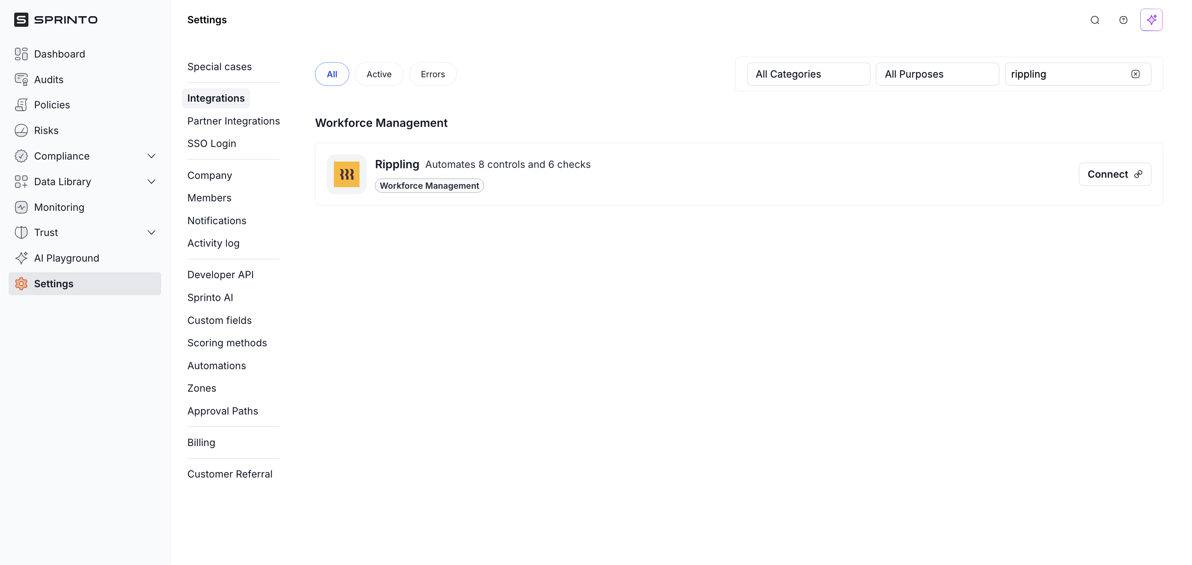Click the search magnifier icon in header
Image resolution: width=1192 pixels, height=565 pixels.
1094,20
